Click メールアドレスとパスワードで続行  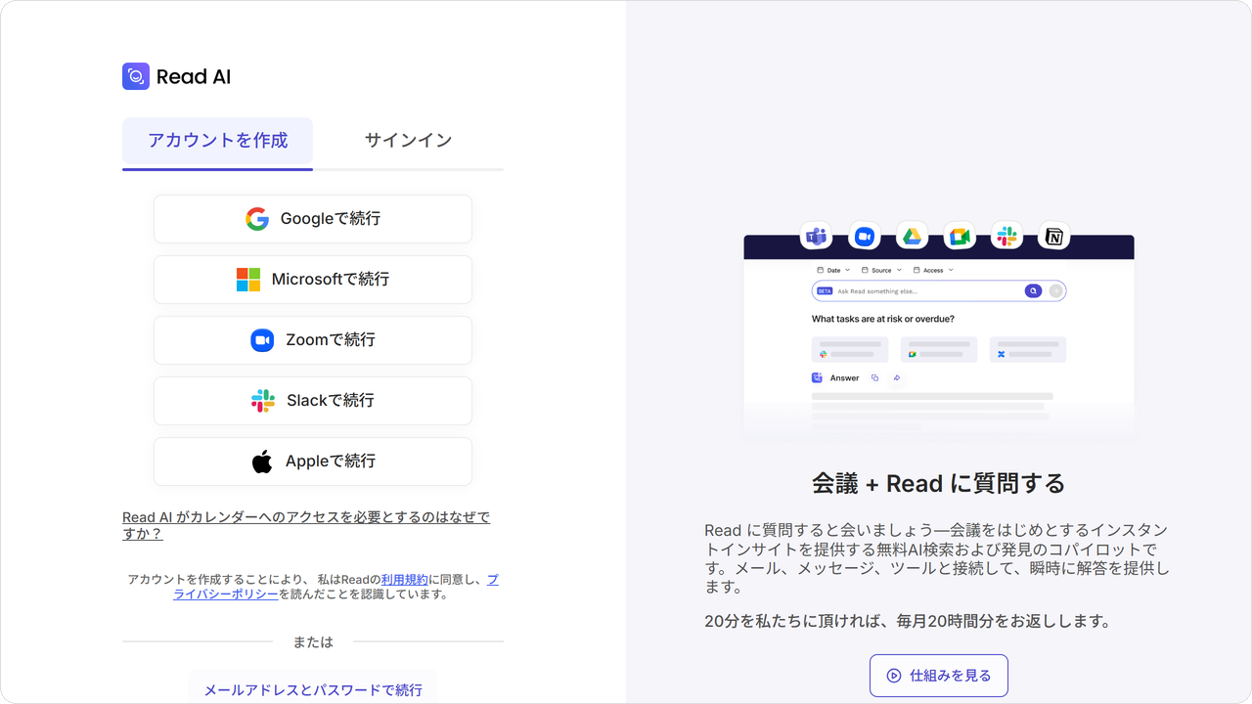click(x=313, y=689)
